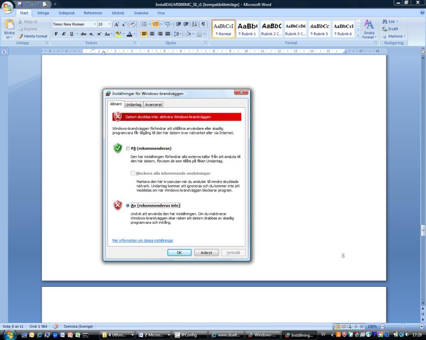Open IPConfig window from taskbar
This screenshot has width=426, height=340.
[189, 335]
